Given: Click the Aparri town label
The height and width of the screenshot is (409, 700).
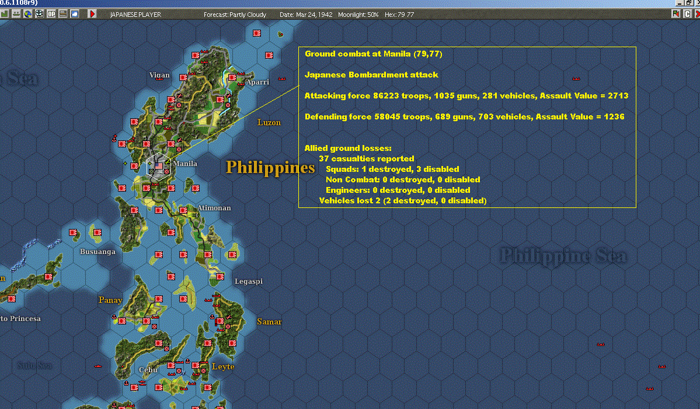Looking at the screenshot, I should coord(258,82).
